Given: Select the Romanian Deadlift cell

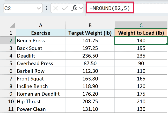Looking at the screenshot, I should (41, 94).
